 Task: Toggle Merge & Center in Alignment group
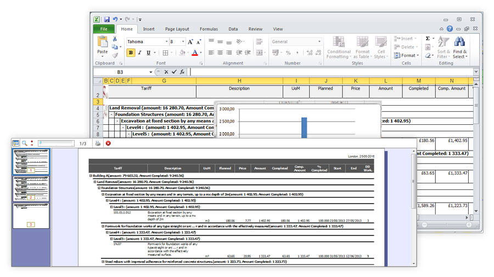[x=259, y=53]
